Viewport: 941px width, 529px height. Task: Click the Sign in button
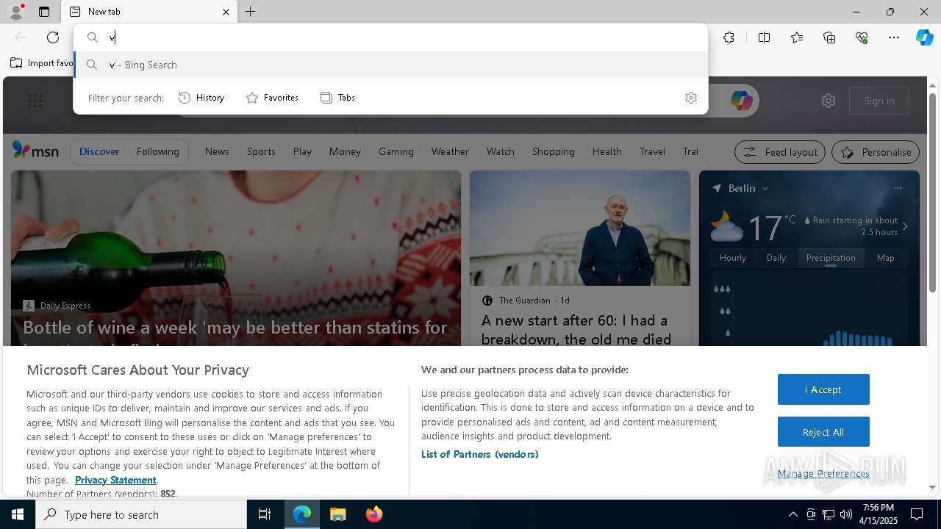click(879, 101)
